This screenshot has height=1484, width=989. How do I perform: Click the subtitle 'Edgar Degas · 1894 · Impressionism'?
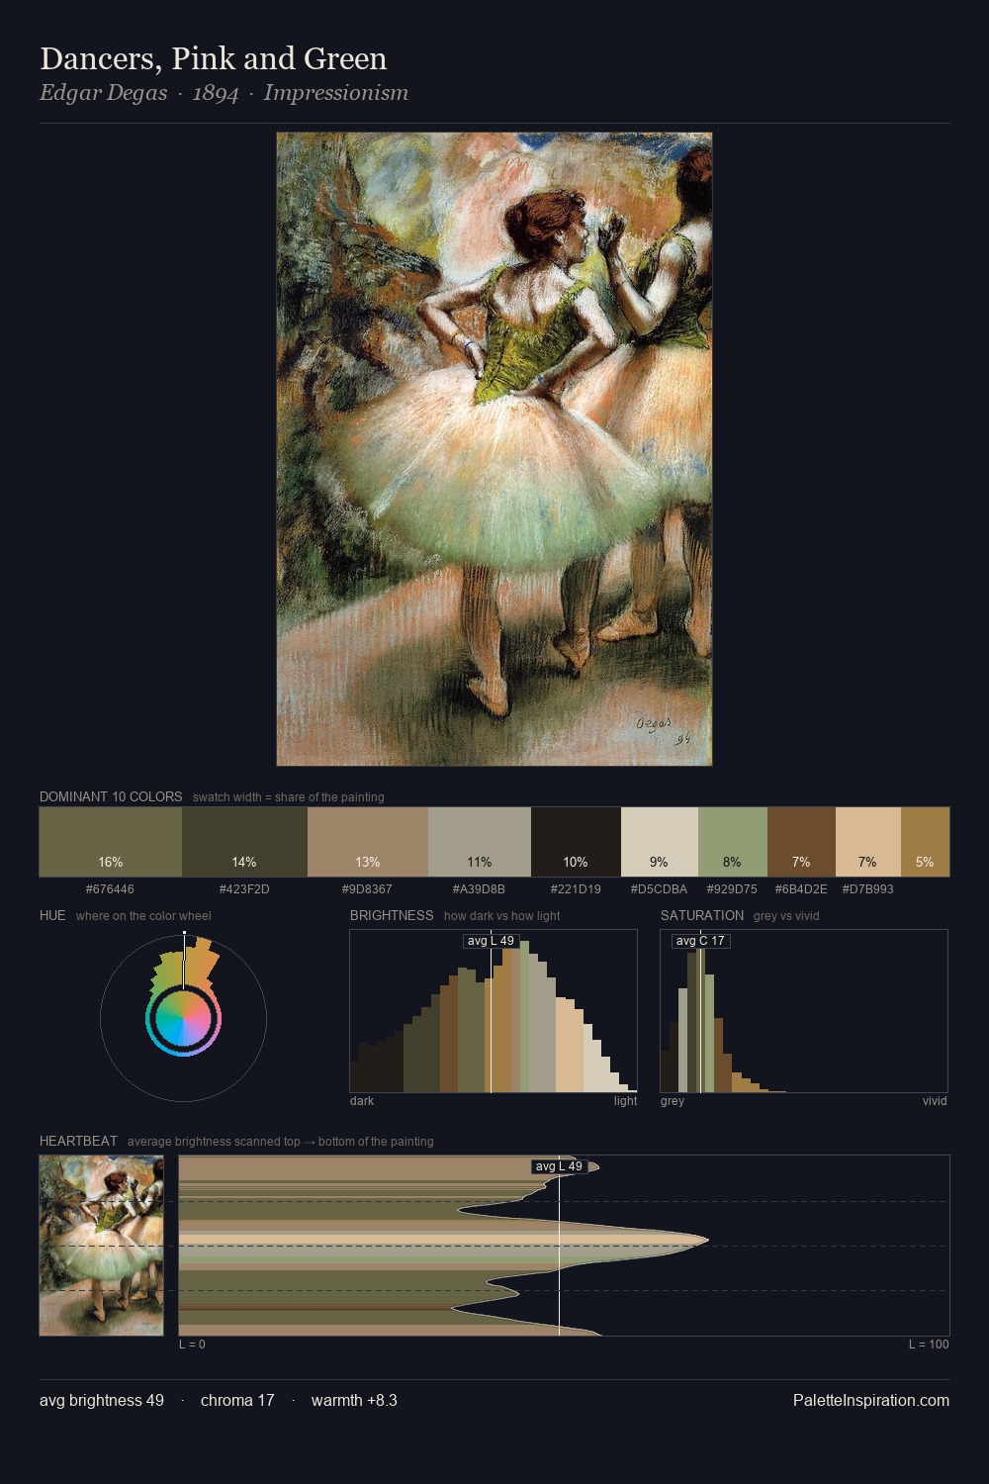tap(224, 93)
